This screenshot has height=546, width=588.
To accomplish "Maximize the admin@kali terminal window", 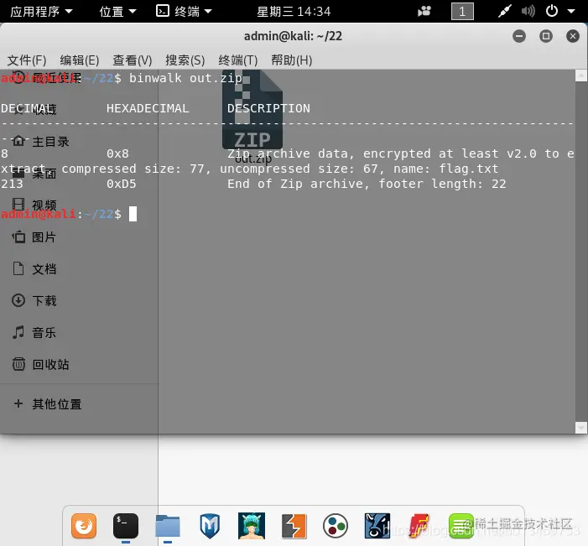I will (546, 36).
